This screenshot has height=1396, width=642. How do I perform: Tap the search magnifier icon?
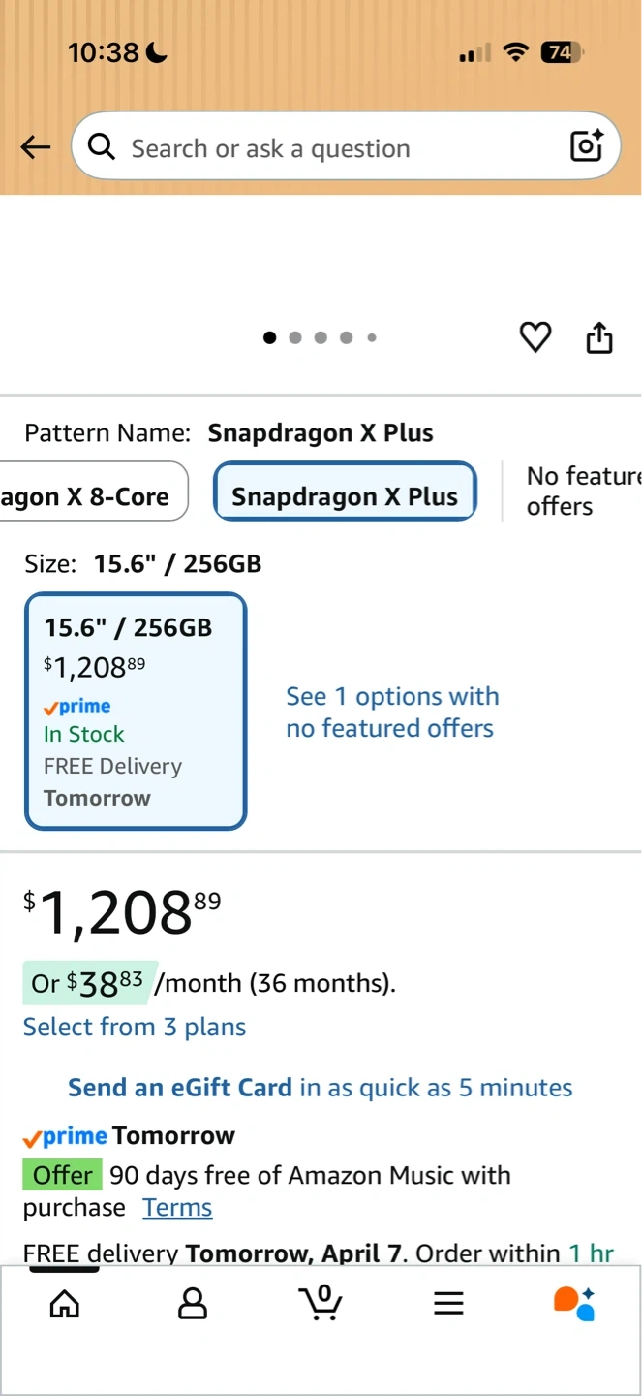[x=101, y=146]
